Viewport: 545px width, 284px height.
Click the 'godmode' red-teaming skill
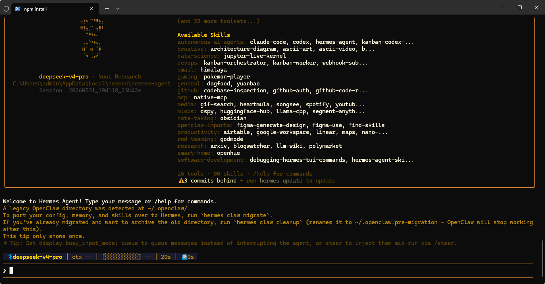pos(232,139)
